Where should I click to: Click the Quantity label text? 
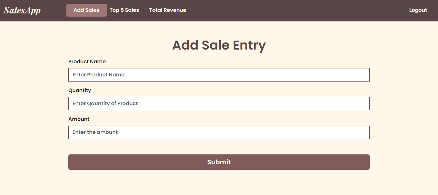[x=80, y=90]
